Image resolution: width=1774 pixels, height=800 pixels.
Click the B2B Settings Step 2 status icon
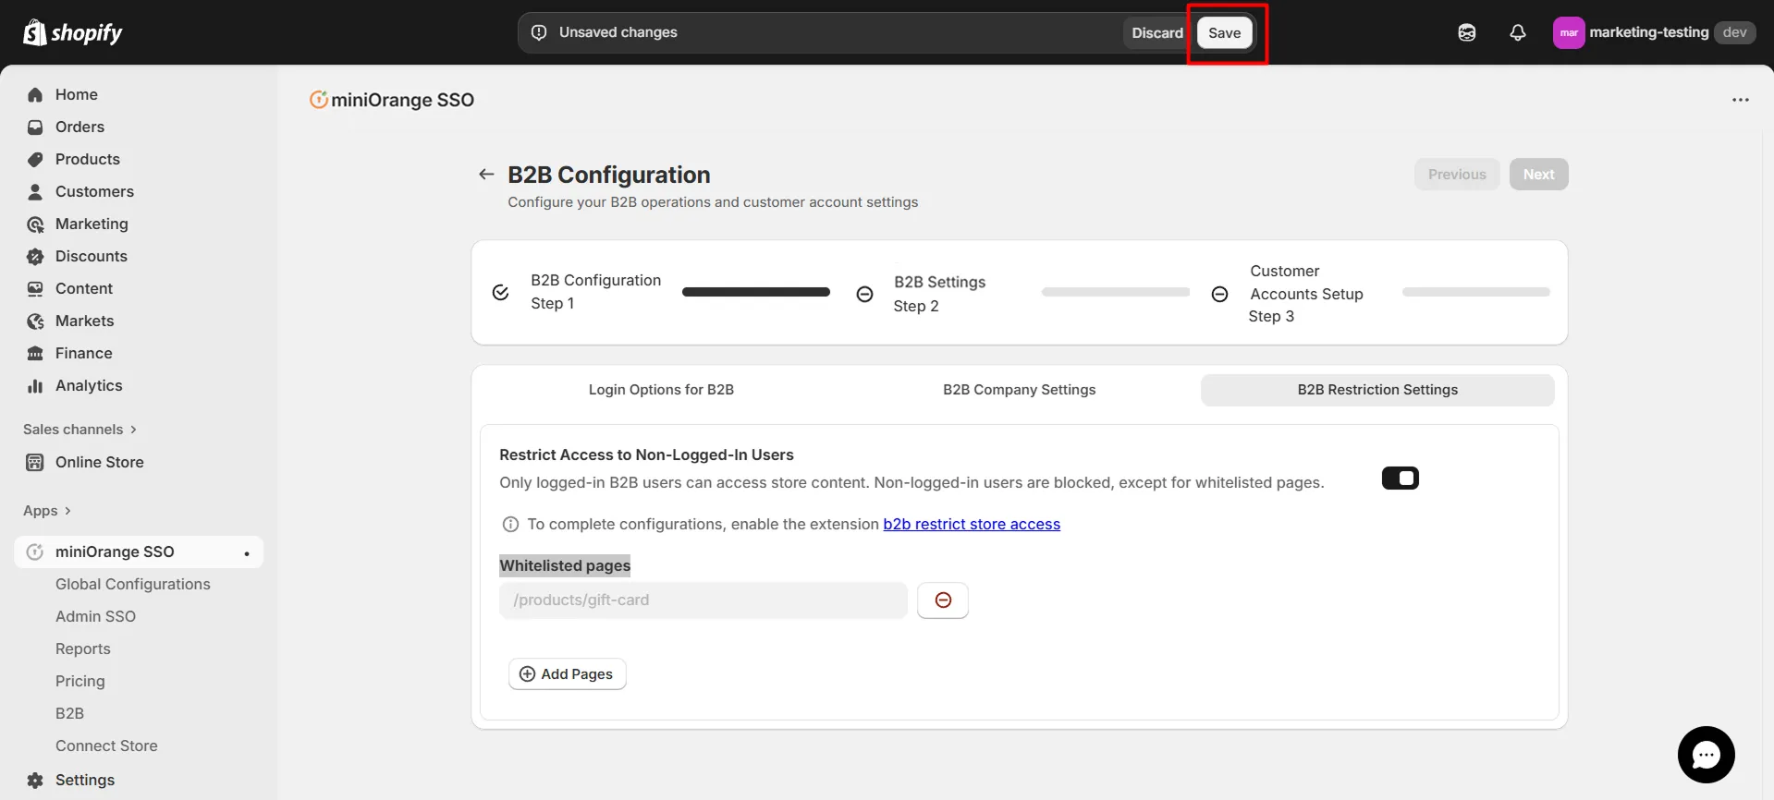864,294
